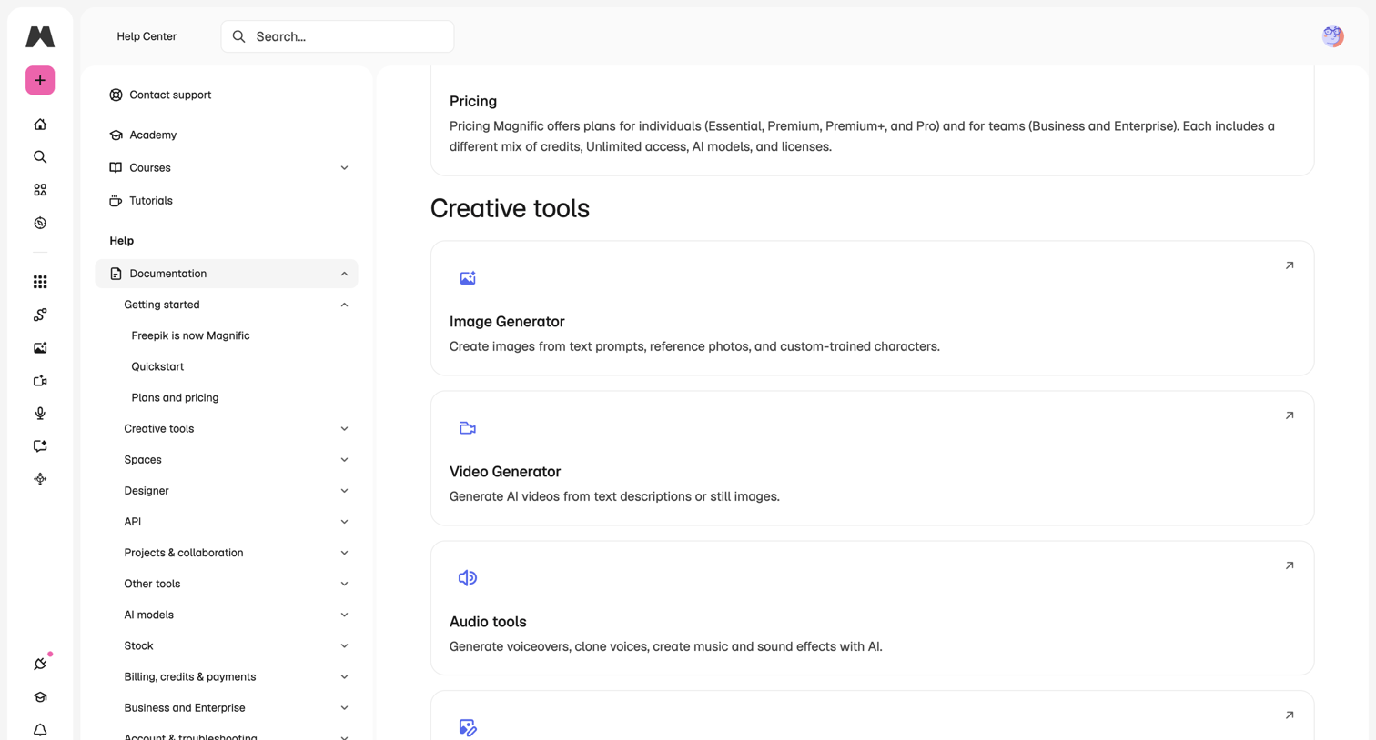Click the AI chat sparkle icon in left rail
Screen dimensions: 1376x740
tap(40, 446)
